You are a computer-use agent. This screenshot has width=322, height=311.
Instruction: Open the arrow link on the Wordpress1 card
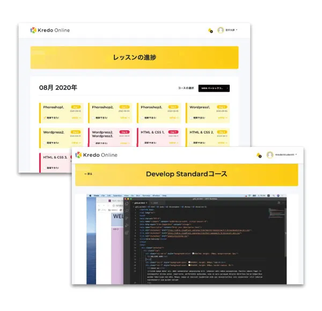click(222, 118)
